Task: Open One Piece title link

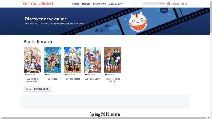Action: pyautogui.click(x=52, y=79)
